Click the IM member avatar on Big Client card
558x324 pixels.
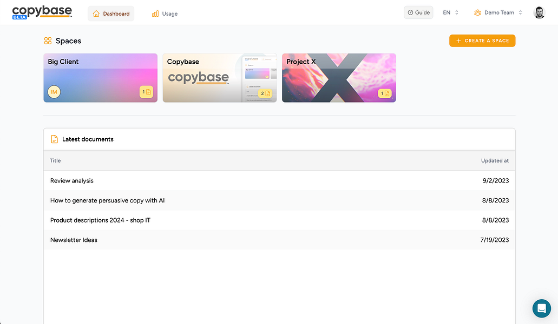point(54,92)
